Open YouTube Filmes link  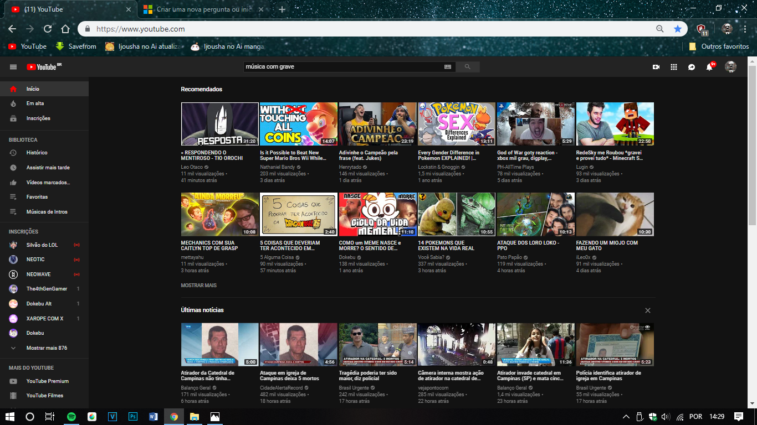tap(44, 396)
